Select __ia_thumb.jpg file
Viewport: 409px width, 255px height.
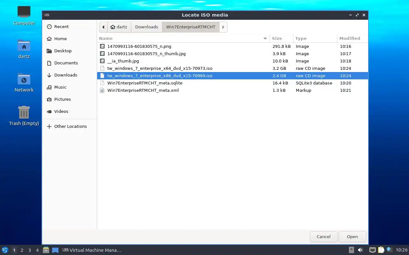pos(233,61)
